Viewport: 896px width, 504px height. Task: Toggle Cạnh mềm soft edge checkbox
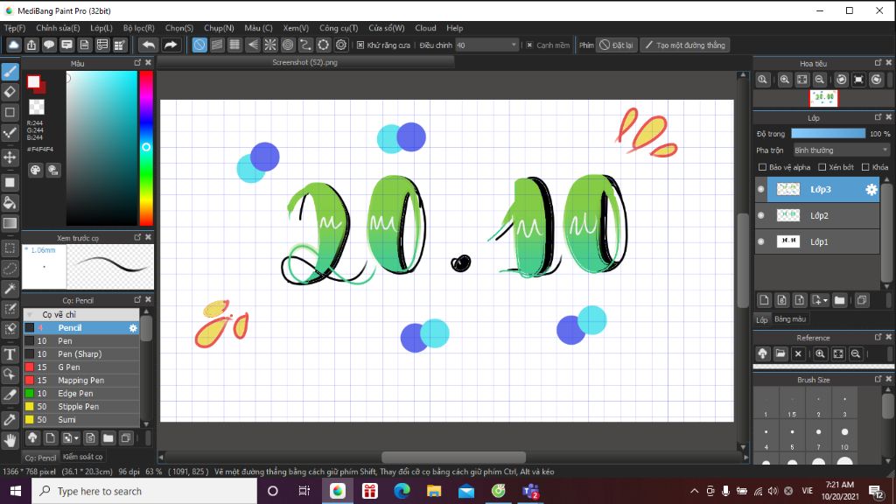tap(529, 45)
